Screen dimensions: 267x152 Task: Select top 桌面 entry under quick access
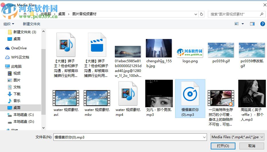pyautogui.click(x=14, y=39)
